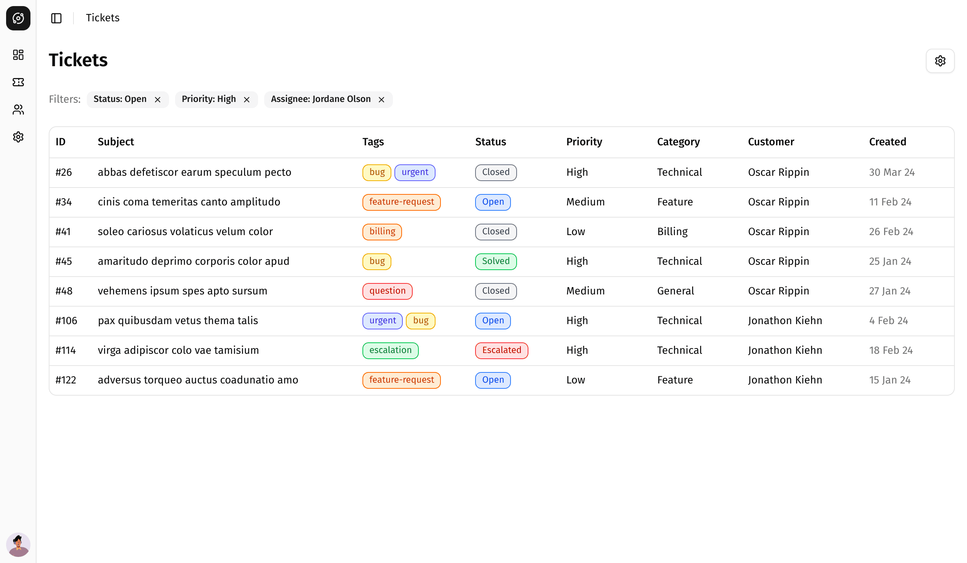Open the sidebar settings gear icon
Screen dimensions: 967x563
(18, 137)
